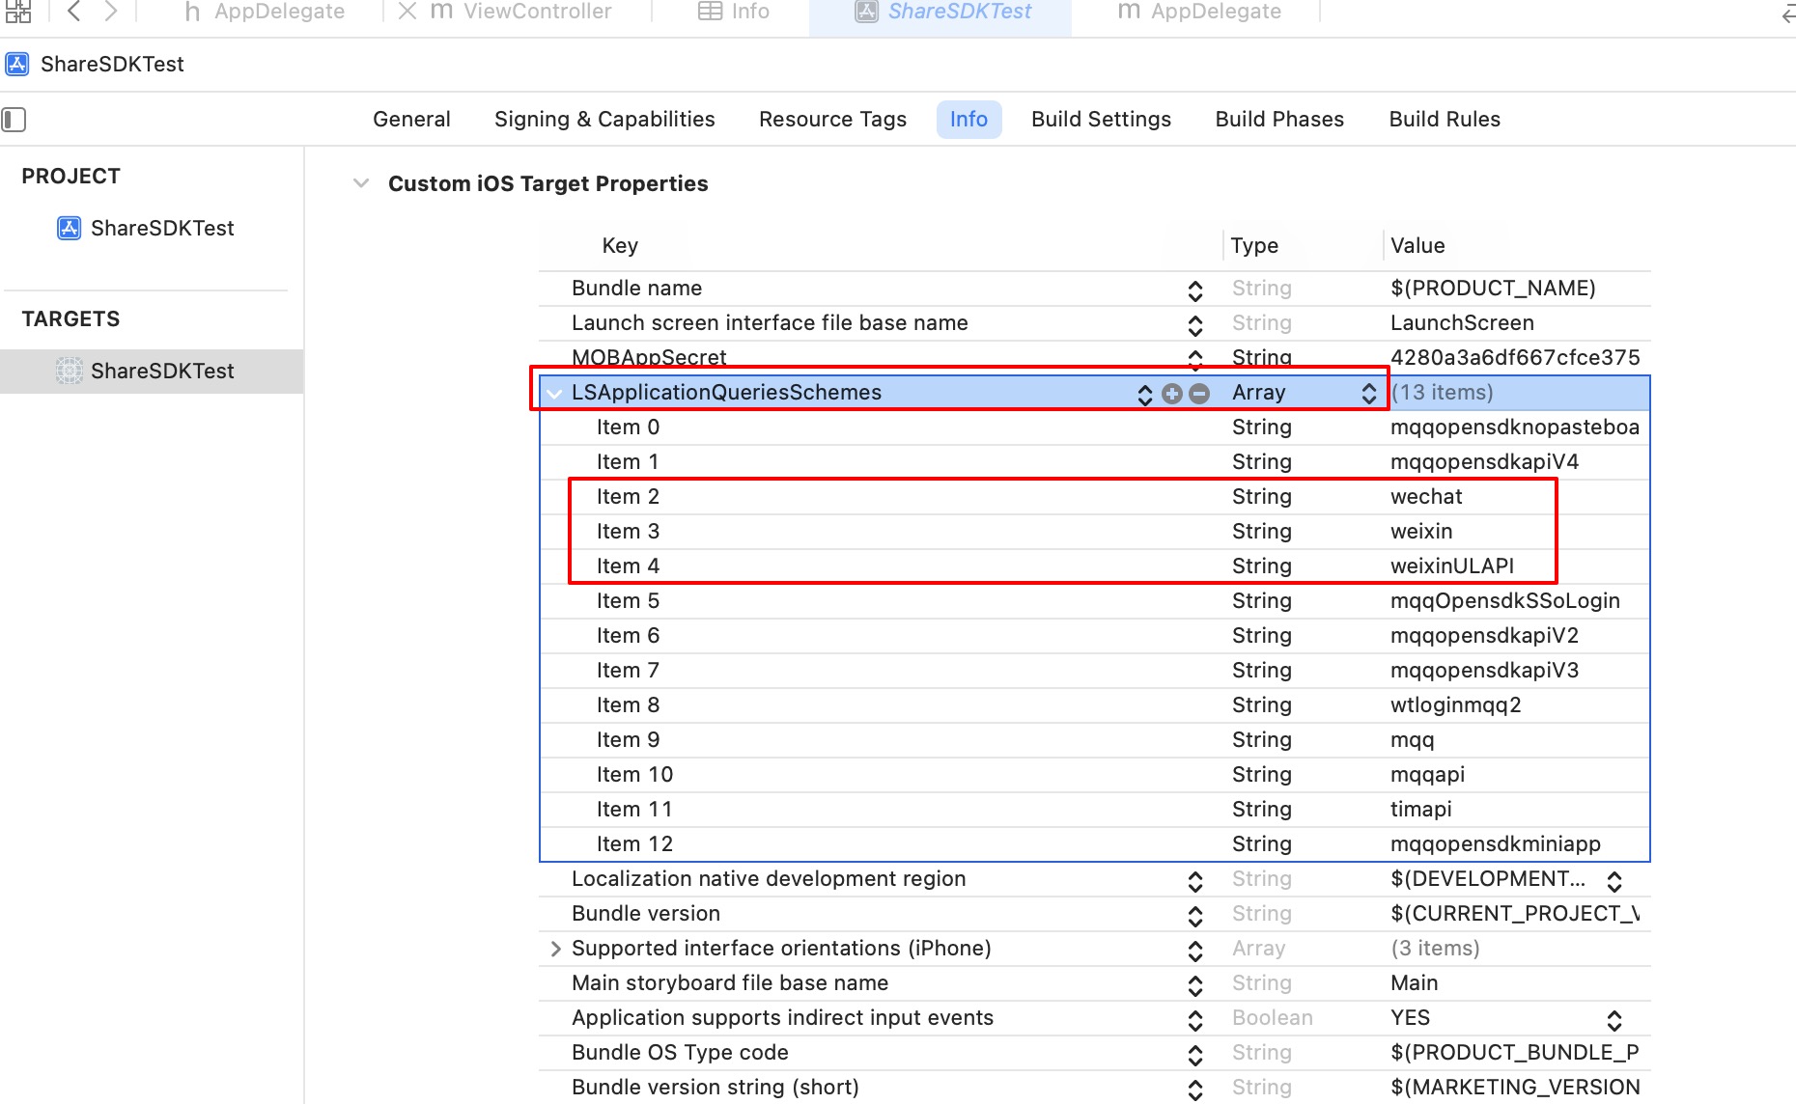Select ShareSDKTest under PROJECT
Image resolution: width=1796 pixels, height=1104 pixels.
click(x=146, y=229)
